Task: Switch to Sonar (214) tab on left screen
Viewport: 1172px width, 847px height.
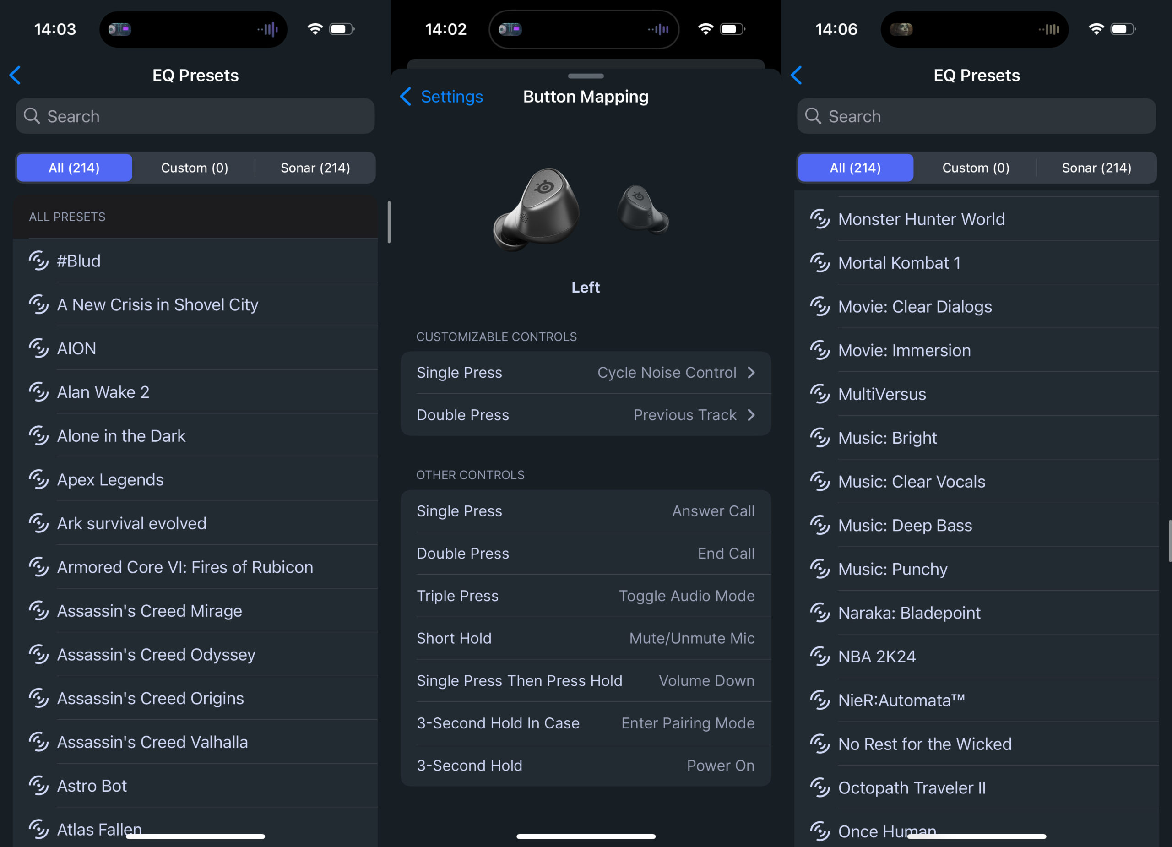Action: (315, 168)
